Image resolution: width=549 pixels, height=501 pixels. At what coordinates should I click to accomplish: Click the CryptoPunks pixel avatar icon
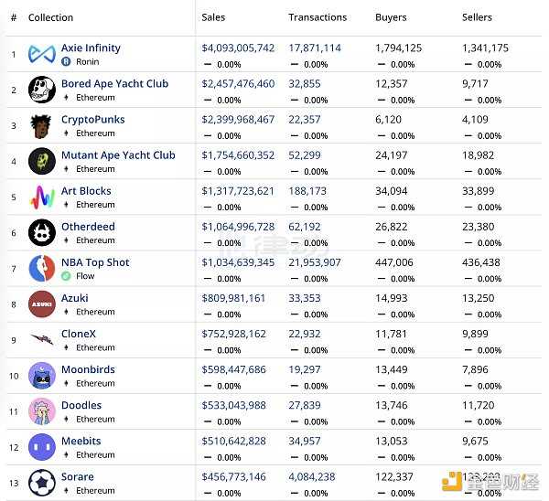[42, 125]
